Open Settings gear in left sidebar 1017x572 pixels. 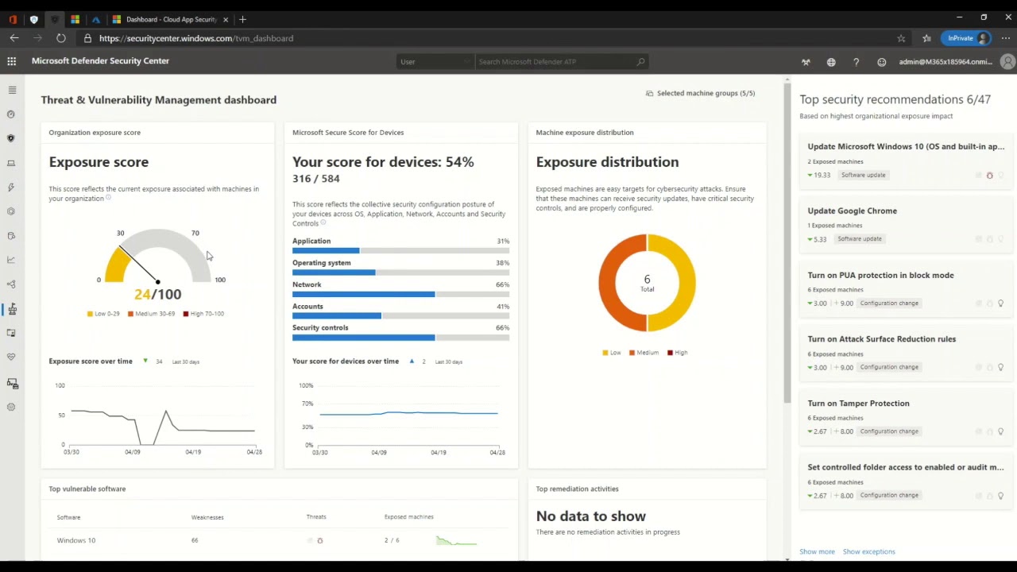pos(11,407)
